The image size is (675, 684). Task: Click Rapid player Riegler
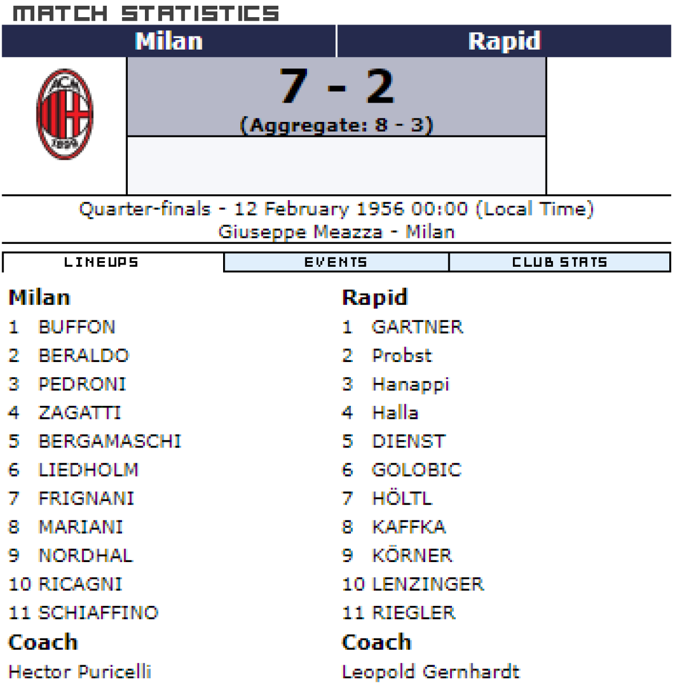414,612
